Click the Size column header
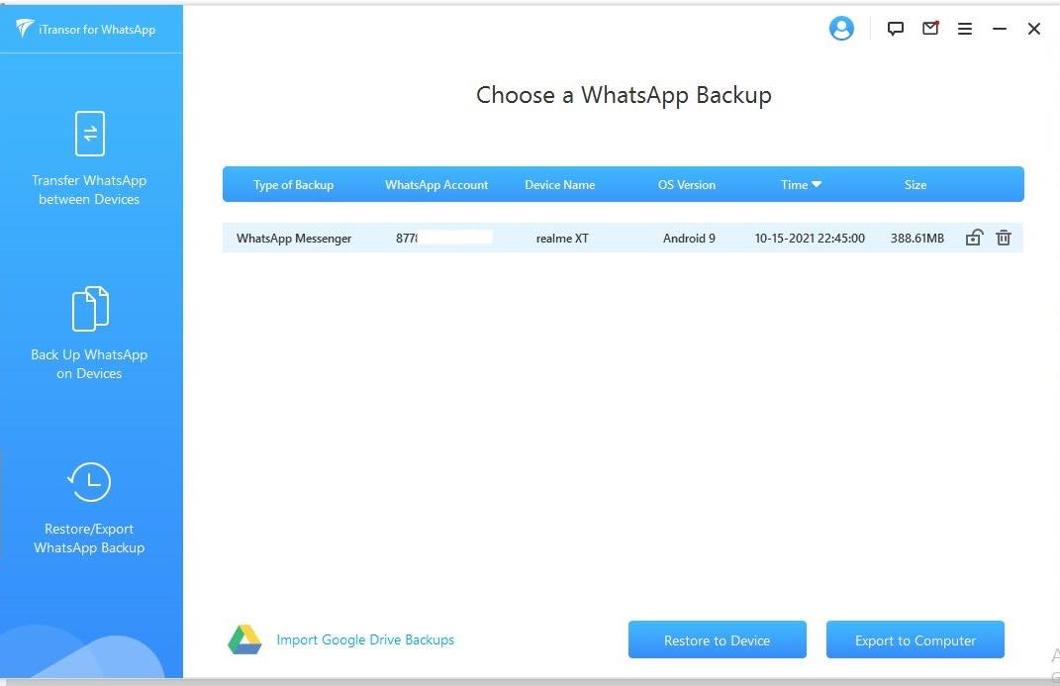 click(x=915, y=184)
